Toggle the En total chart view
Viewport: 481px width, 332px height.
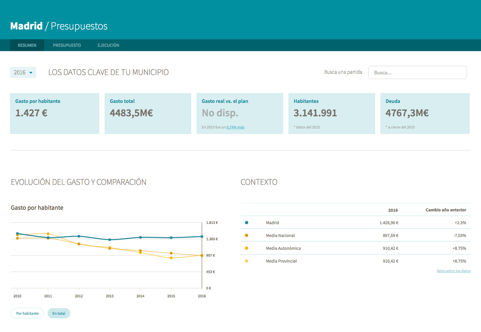coord(59,313)
